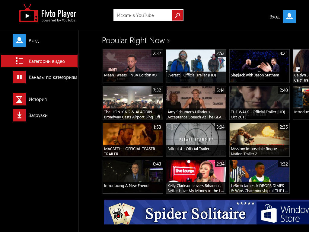The width and height of the screenshot is (309, 232).
Task: Click the red search magnifier button
Action: (x=177, y=15)
